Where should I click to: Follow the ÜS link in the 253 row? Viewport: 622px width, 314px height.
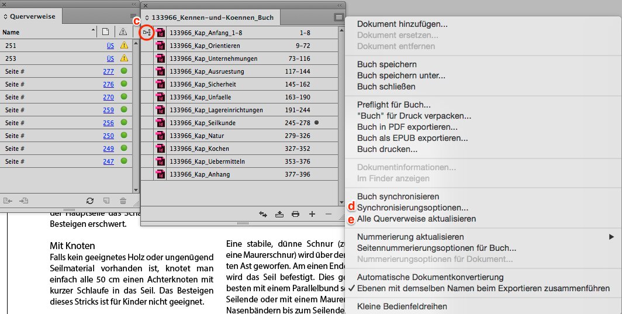[x=110, y=58]
